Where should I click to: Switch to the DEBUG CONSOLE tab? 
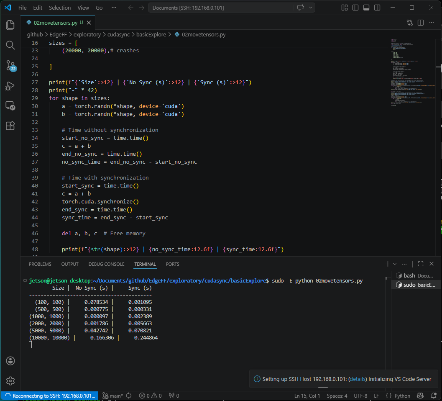[x=106, y=264]
